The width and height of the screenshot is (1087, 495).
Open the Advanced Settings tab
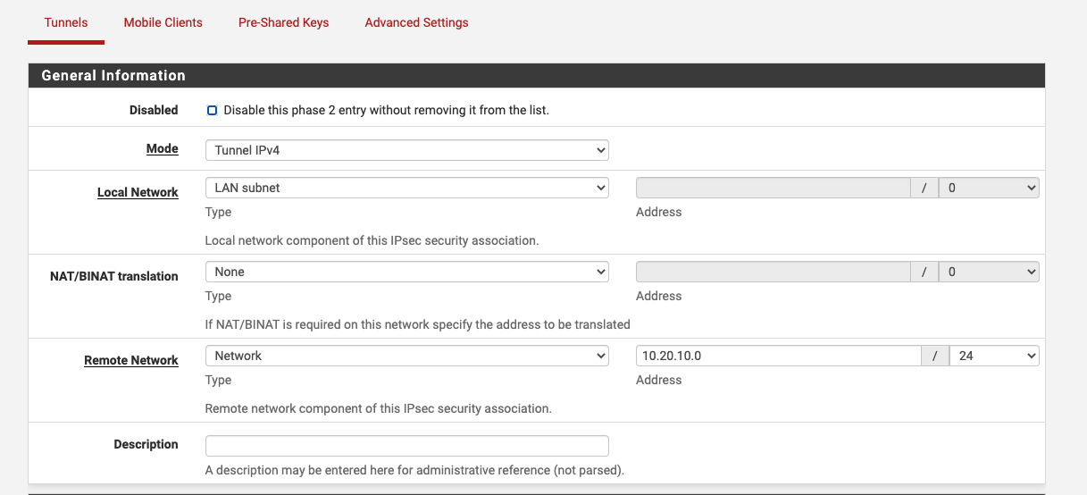(x=416, y=22)
